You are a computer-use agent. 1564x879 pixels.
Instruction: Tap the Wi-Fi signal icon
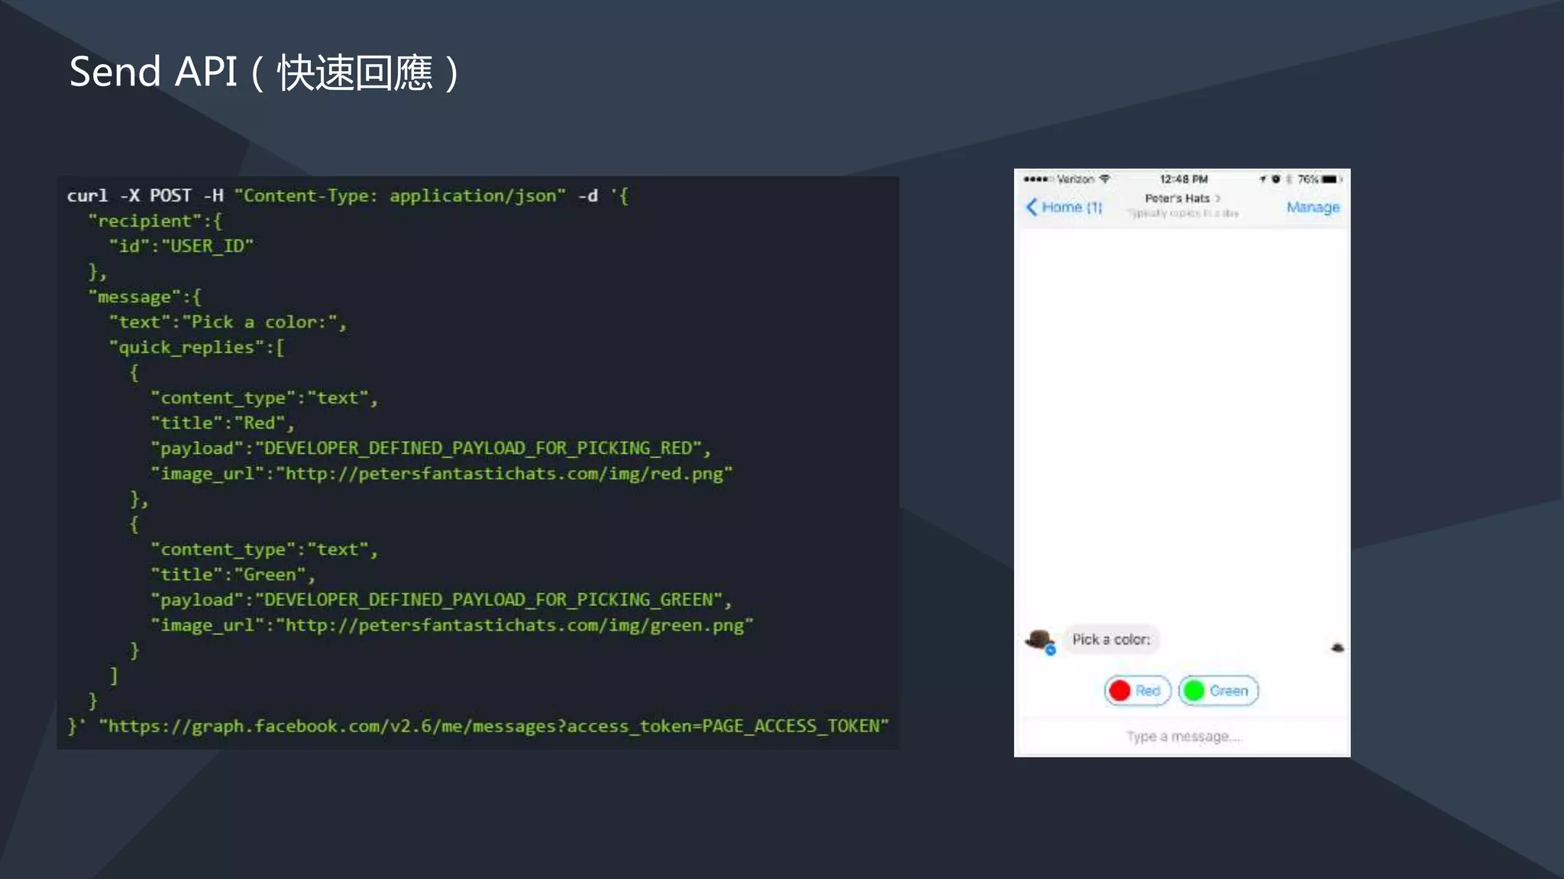pos(1104,179)
